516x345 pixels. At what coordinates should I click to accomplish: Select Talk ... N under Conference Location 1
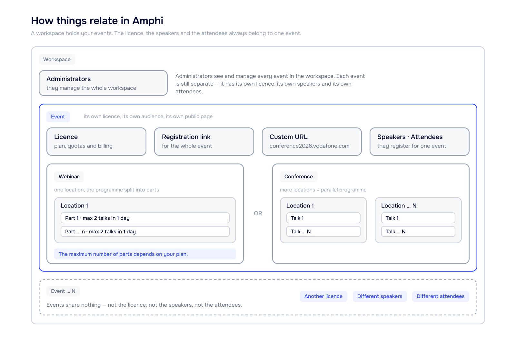pyautogui.click(x=323, y=231)
